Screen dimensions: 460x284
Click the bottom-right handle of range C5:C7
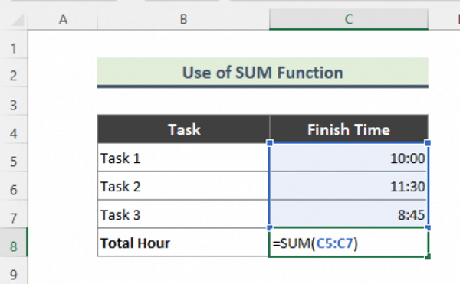click(428, 227)
